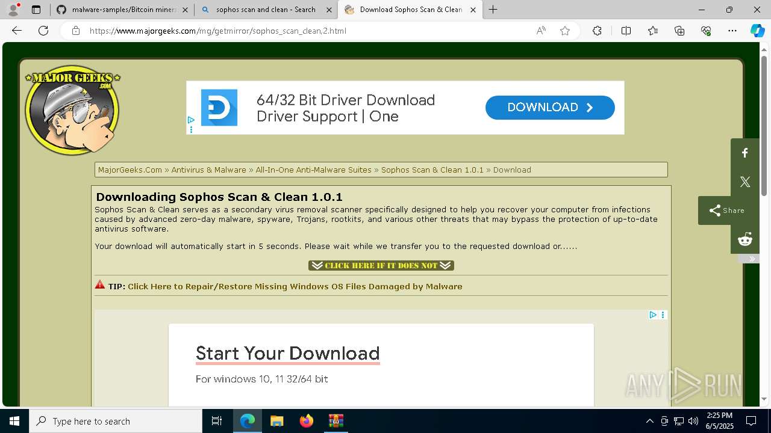Launch Firefox from taskbar
The height and width of the screenshot is (433, 771).
[307, 421]
